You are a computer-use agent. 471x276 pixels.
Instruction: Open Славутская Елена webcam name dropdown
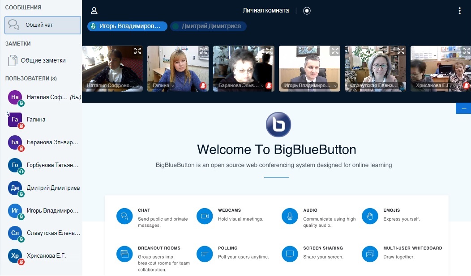[x=376, y=85]
